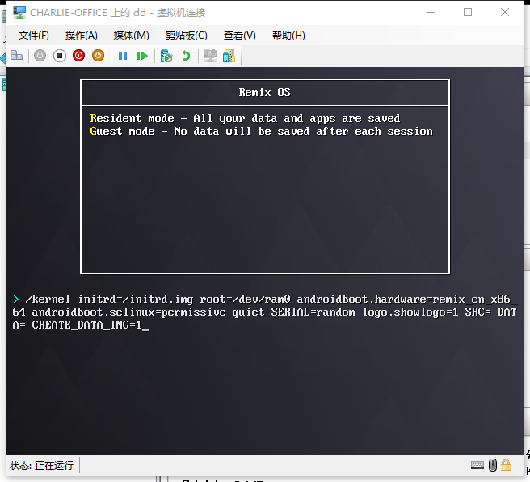Pause the virtual machine
Screen dimensions: 530x482
pos(123,56)
